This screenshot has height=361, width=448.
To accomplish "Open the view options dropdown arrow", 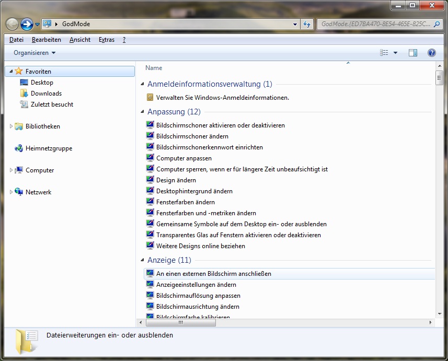I will pyautogui.click(x=395, y=53).
